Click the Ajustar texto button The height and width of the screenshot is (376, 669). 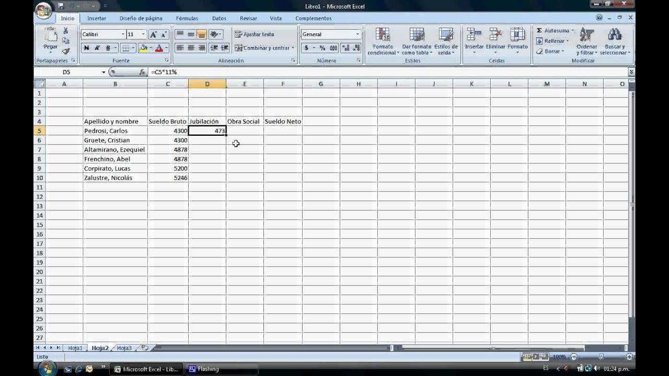[x=255, y=34]
